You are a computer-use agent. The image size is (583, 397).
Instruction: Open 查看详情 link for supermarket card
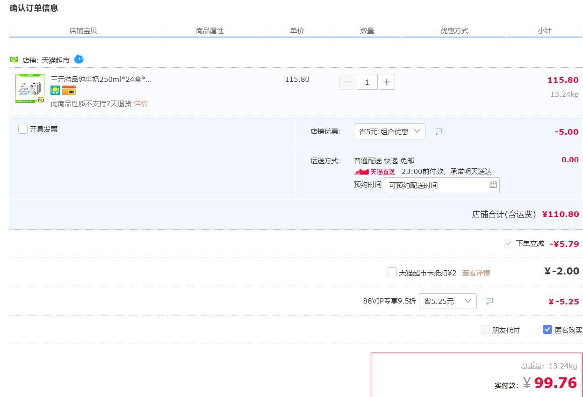point(476,273)
